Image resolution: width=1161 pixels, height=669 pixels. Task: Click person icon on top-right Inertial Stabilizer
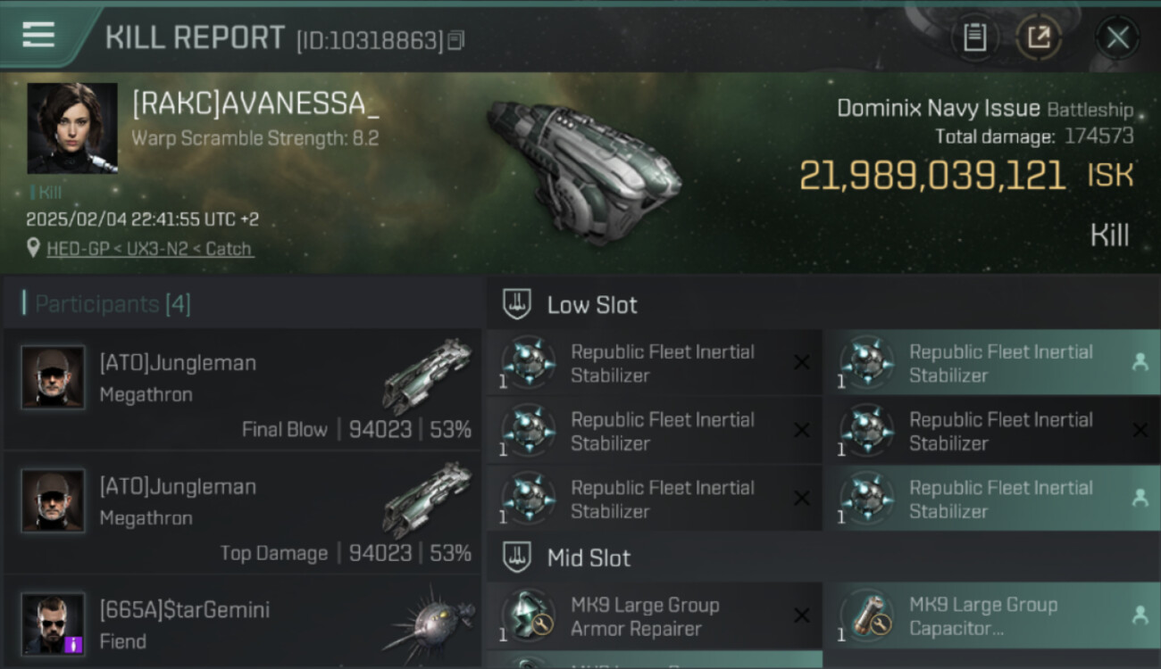1140,362
